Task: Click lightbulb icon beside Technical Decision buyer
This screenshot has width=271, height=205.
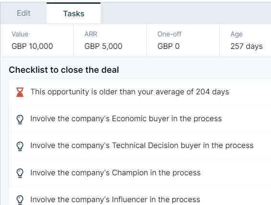Action: pyautogui.click(x=20, y=146)
